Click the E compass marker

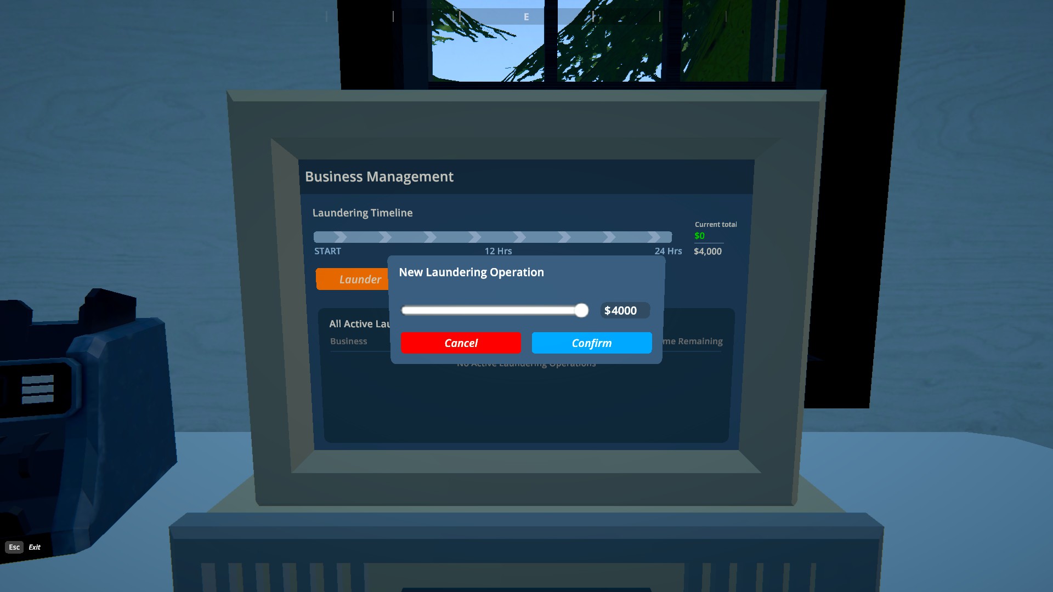526,17
